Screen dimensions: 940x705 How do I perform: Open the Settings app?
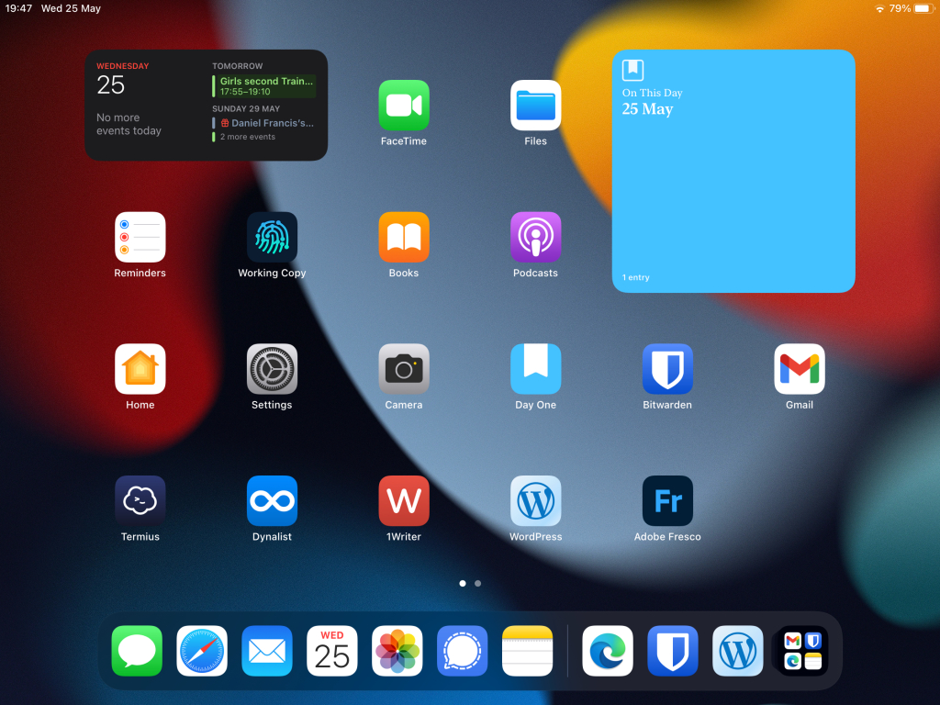272,369
